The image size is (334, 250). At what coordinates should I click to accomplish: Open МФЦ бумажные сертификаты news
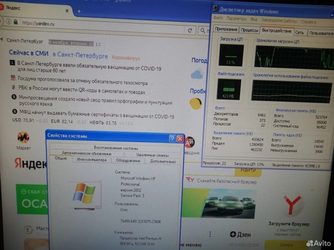point(97,114)
